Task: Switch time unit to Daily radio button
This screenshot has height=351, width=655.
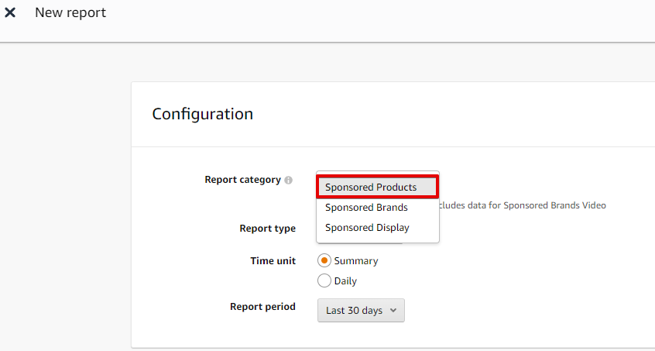Action: (x=324, y=280)
